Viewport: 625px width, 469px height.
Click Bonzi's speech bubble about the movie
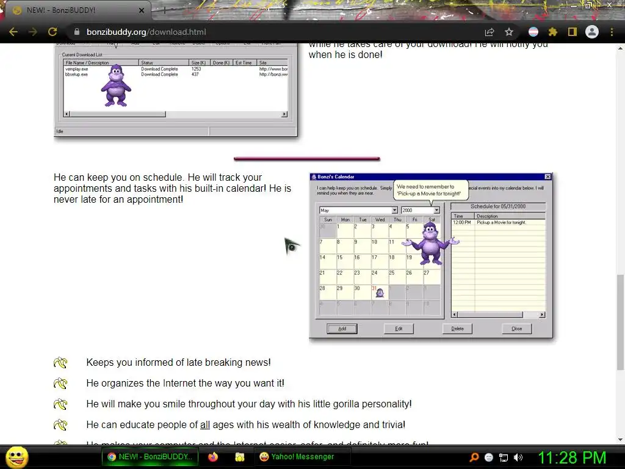pos(430,191)
